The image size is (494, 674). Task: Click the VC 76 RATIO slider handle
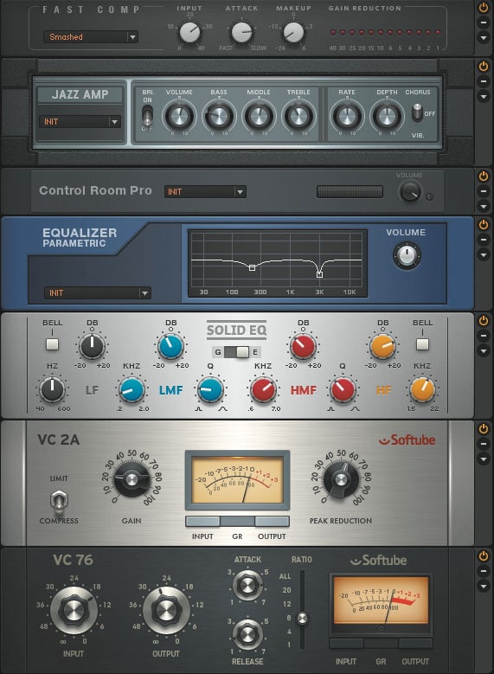pyautogui.click(x=302, y=618)
